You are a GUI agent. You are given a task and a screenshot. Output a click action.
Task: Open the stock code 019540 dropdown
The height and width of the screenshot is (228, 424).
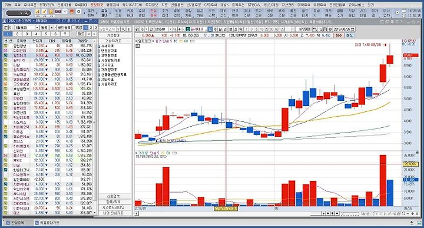170,29
